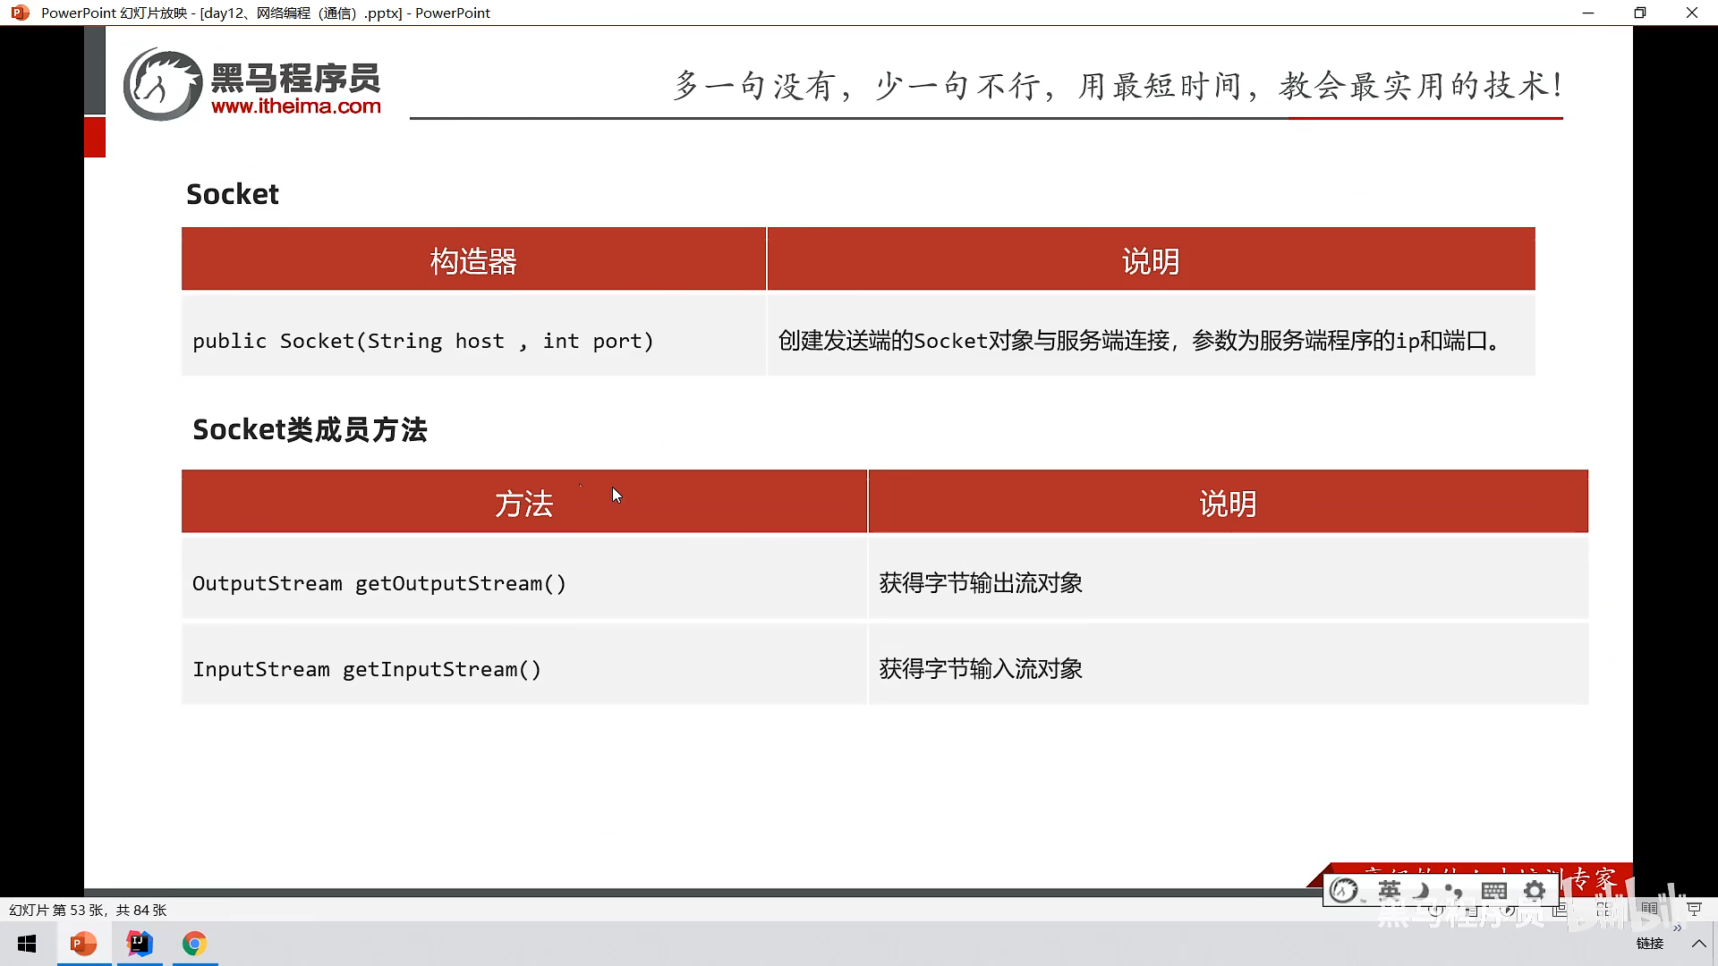1718x966 pixels.
Task: Open input method settings gear
Action: (x=1535, y=891)
